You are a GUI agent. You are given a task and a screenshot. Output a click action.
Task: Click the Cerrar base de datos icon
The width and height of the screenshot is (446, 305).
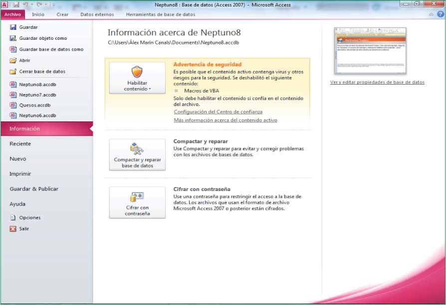[13, 72]
